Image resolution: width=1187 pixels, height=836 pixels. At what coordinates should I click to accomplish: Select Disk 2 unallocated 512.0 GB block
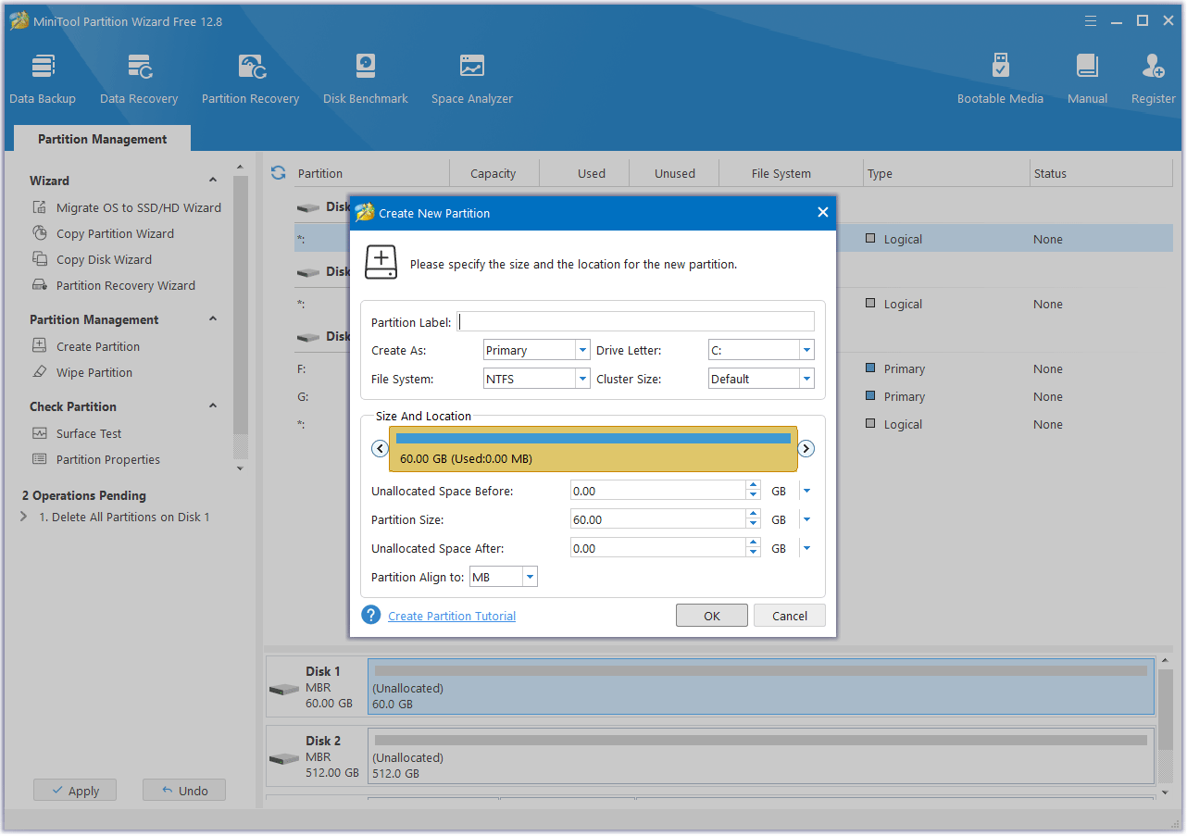pyautogui.click(x=761, y=755)
